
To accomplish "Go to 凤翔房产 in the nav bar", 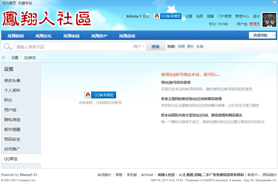I will tap(99, 36).
